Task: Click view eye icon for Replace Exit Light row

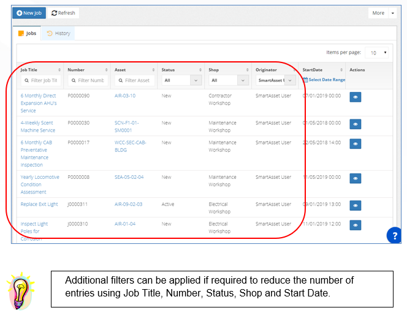Action: click(x=355, y=205)
